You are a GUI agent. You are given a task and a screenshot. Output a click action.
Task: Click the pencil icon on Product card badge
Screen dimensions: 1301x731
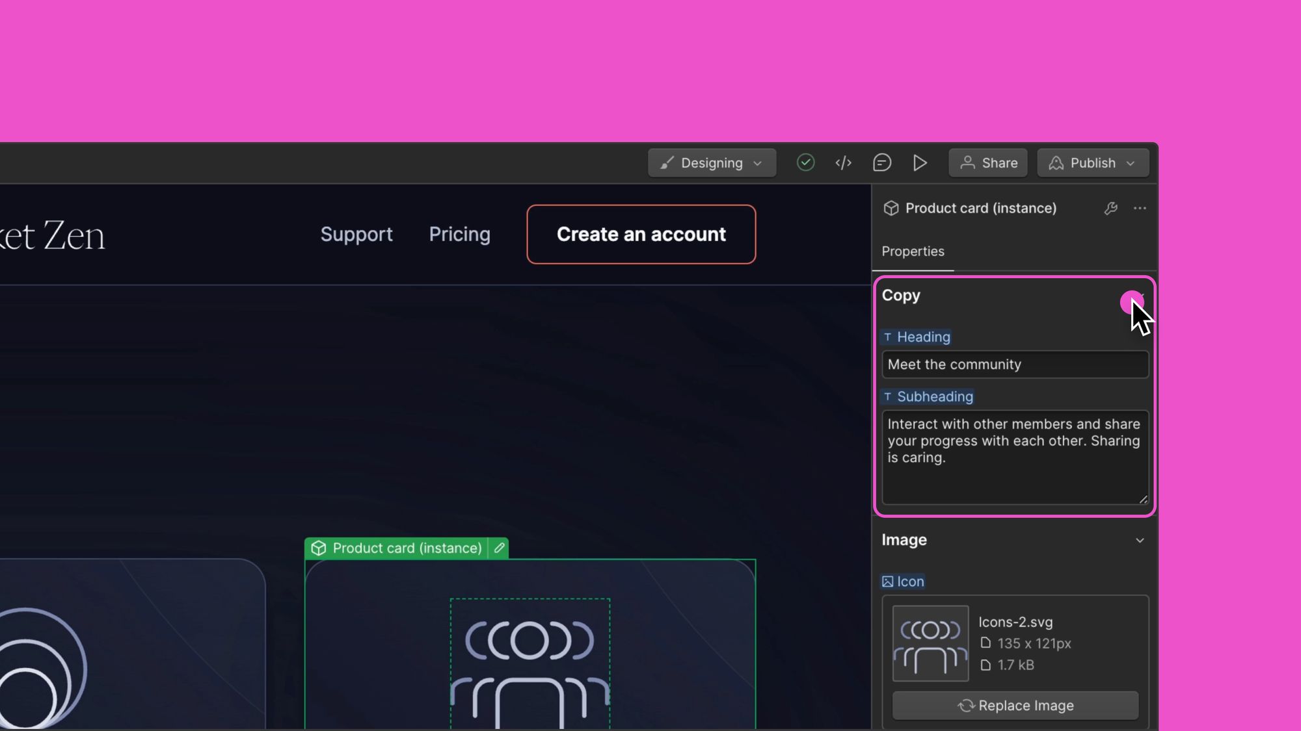pyautogui.click(x=498, y=548)
